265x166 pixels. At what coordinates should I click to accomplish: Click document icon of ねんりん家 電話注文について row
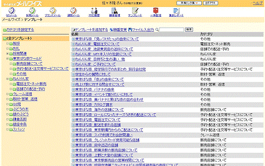pos(73,44)
